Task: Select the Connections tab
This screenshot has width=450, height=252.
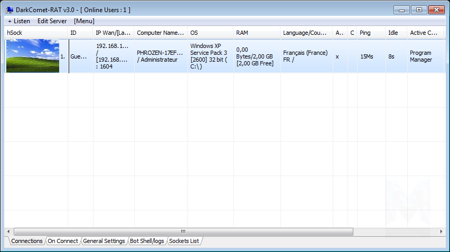Action: tap(26, 241)
